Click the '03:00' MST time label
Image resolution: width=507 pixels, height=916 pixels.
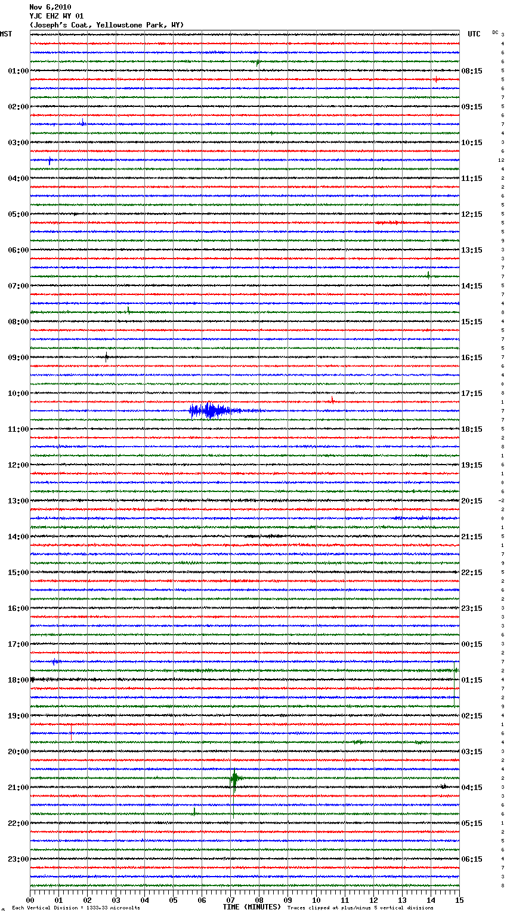coord(18,143)
